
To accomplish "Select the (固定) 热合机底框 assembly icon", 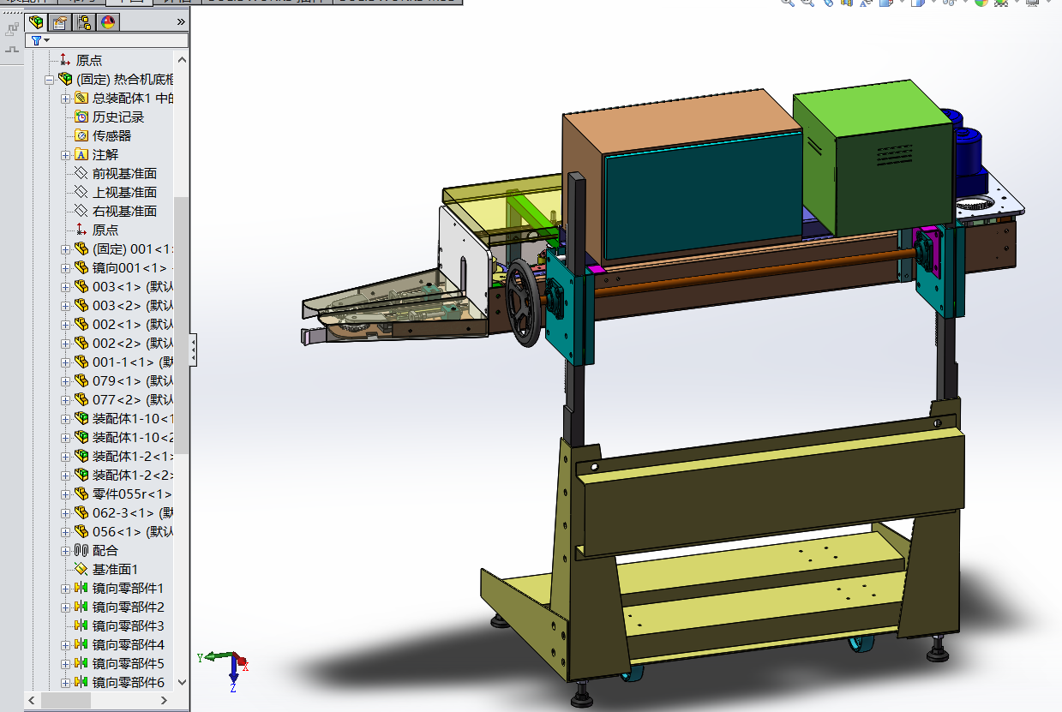I will [x=65, y=79].
